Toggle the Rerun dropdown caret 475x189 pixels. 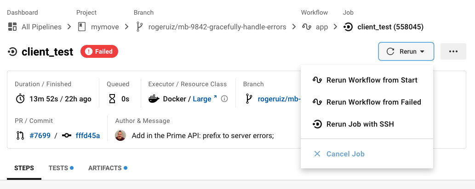click(422, 52)
